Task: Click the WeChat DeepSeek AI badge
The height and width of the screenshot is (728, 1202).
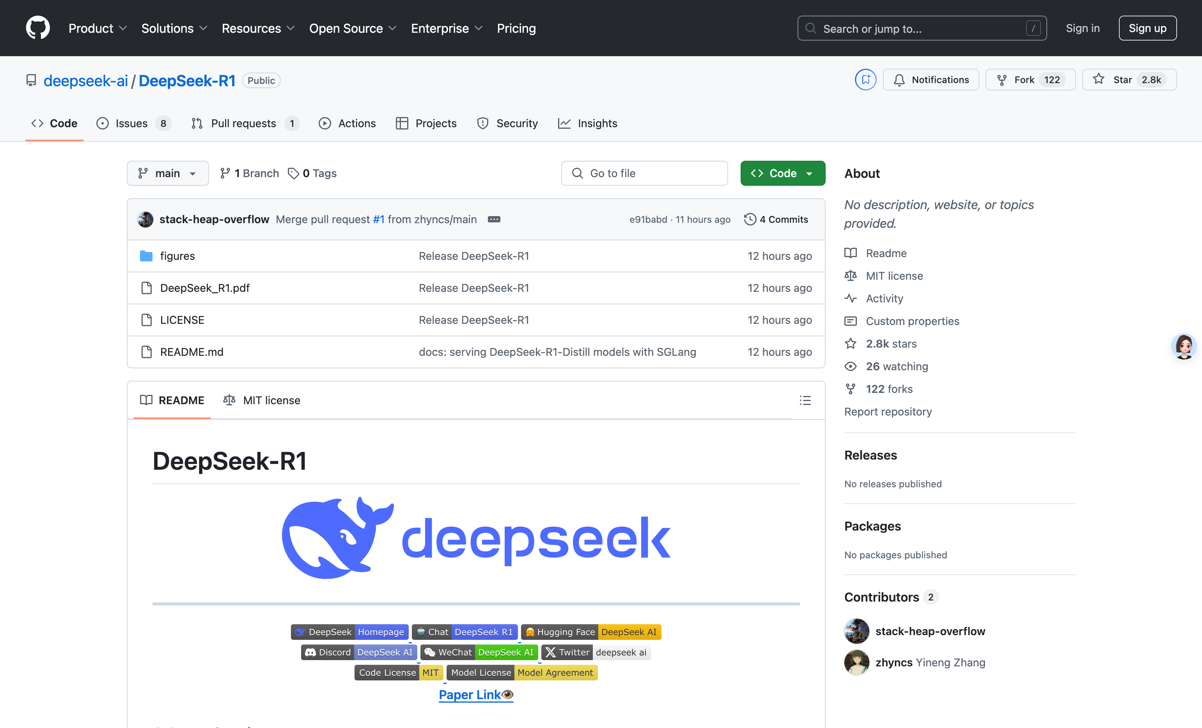Action: point(480,652)
